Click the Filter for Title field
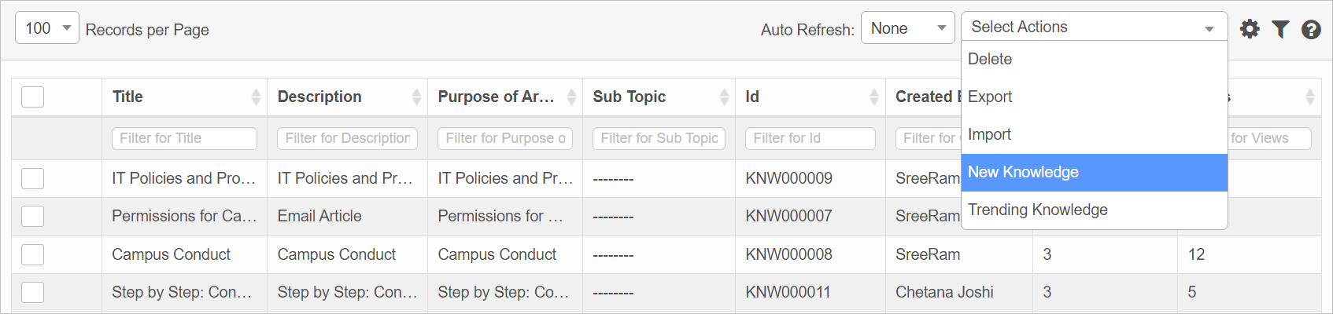1333x314 pixels. [184, 138]
